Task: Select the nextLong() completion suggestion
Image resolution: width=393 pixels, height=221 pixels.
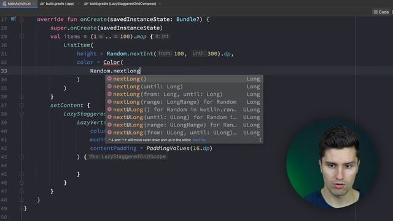Action: coord(184,79)
